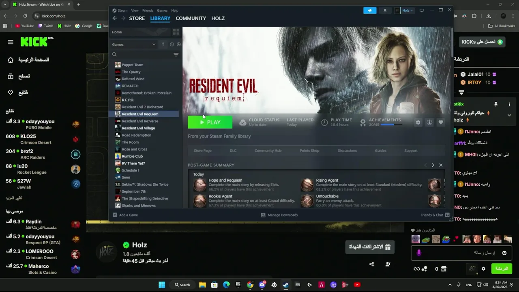Viewport: 519px width, 292px height.
Task: Open Steam notifications bell
Action: click(385, 11)
